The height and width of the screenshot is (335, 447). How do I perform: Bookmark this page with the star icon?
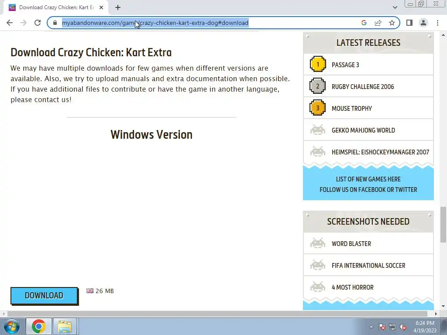tap(392, 23)
